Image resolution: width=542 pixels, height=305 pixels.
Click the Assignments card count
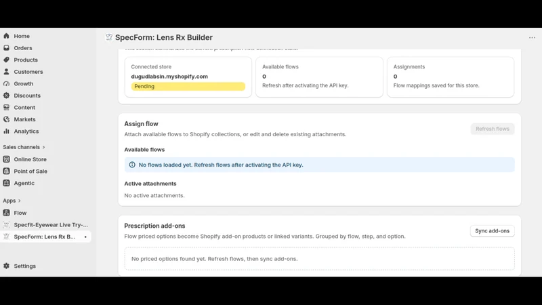click(x=395, y=77)
